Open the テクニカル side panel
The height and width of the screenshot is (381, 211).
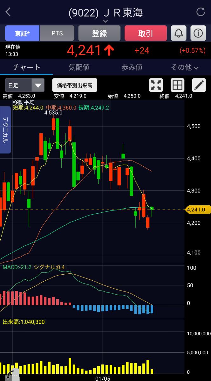(5, 130)
